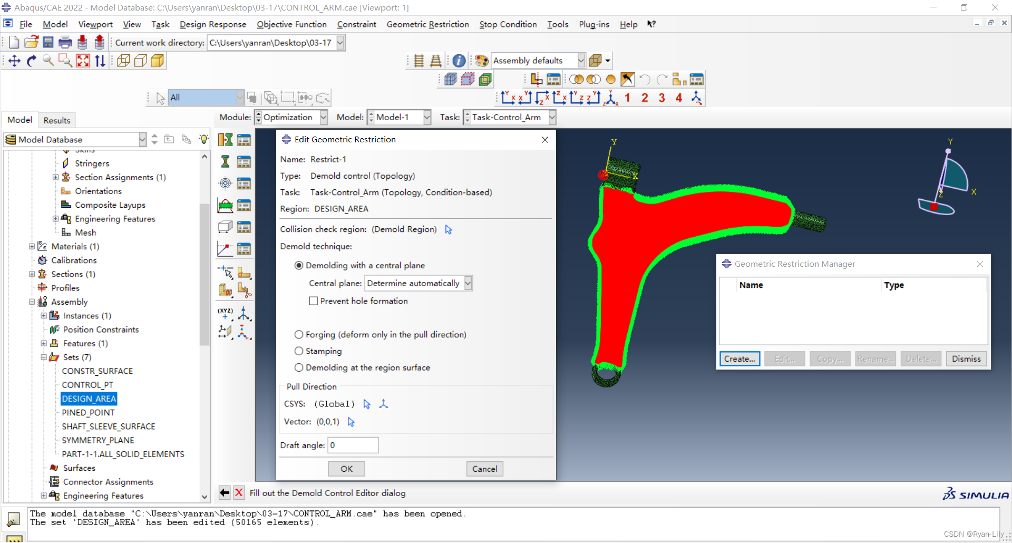Click the back arrow in prompt area
Viewport: 1012px width, 543px height.
225,493
